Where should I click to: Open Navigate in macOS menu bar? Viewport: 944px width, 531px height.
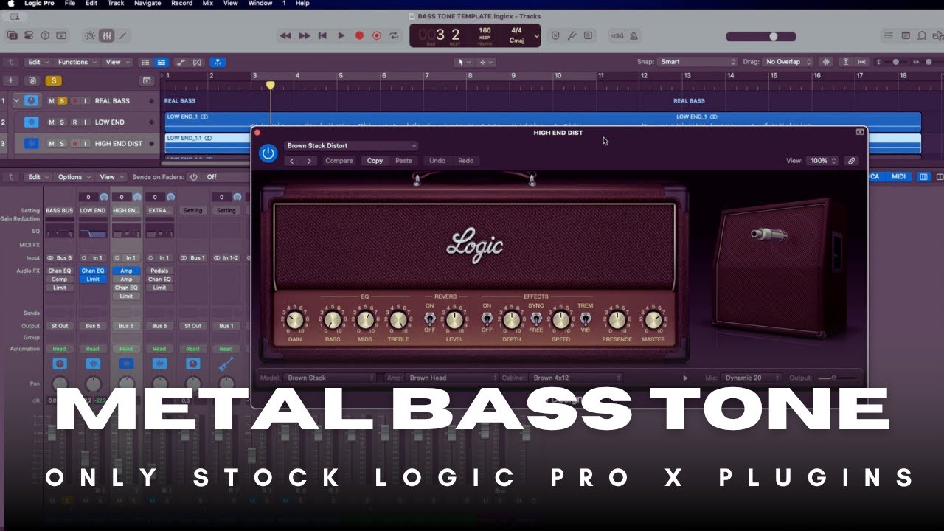[147, 4]
